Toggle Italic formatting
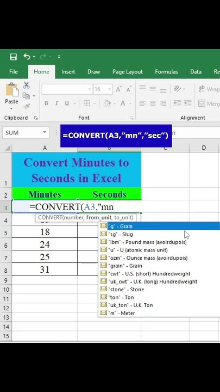This screenshot has width=220, height=392. click(x=56, y=103)
